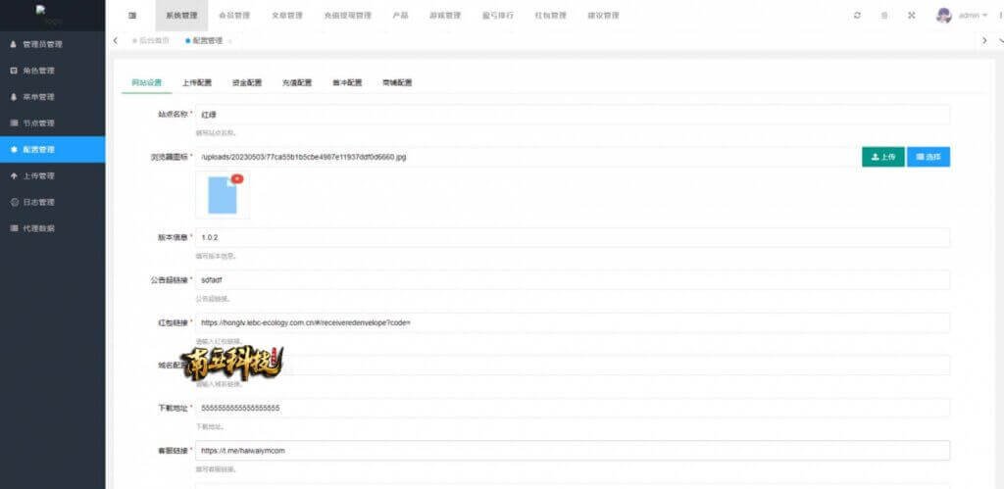Switch to the 上传配置 tab

196,83
